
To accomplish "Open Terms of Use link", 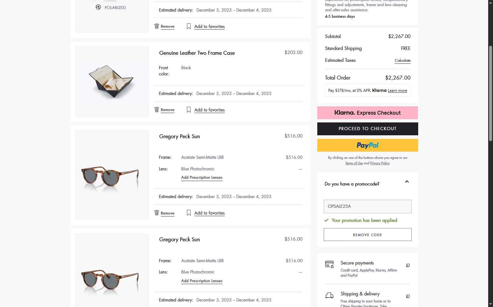I will click(354, 163).
